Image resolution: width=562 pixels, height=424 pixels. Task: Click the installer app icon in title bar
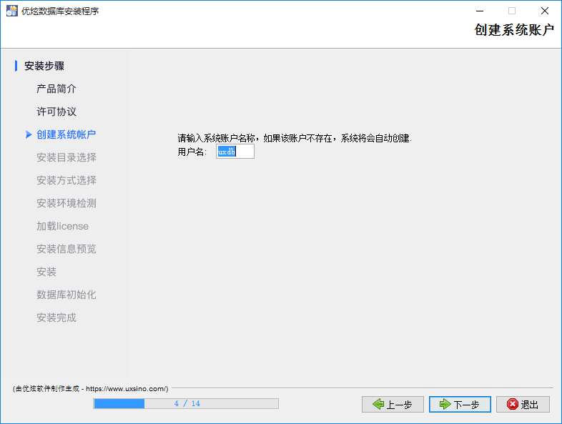pyautogui.click(x=11, y=11)
